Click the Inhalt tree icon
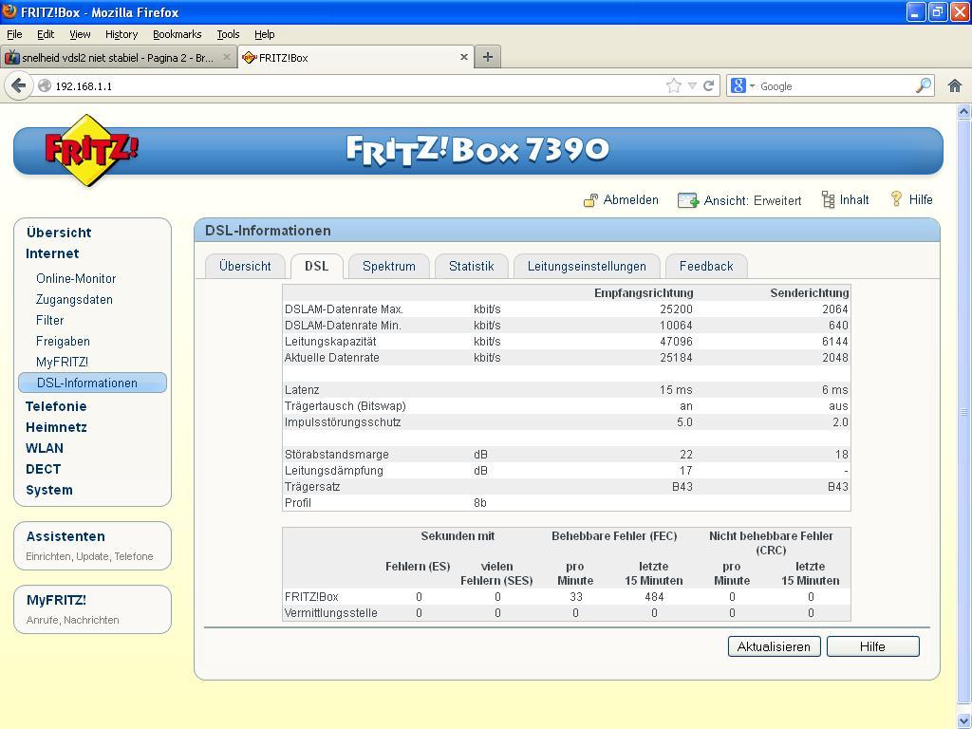Screen dimensions: 972x729 point(828,199)
